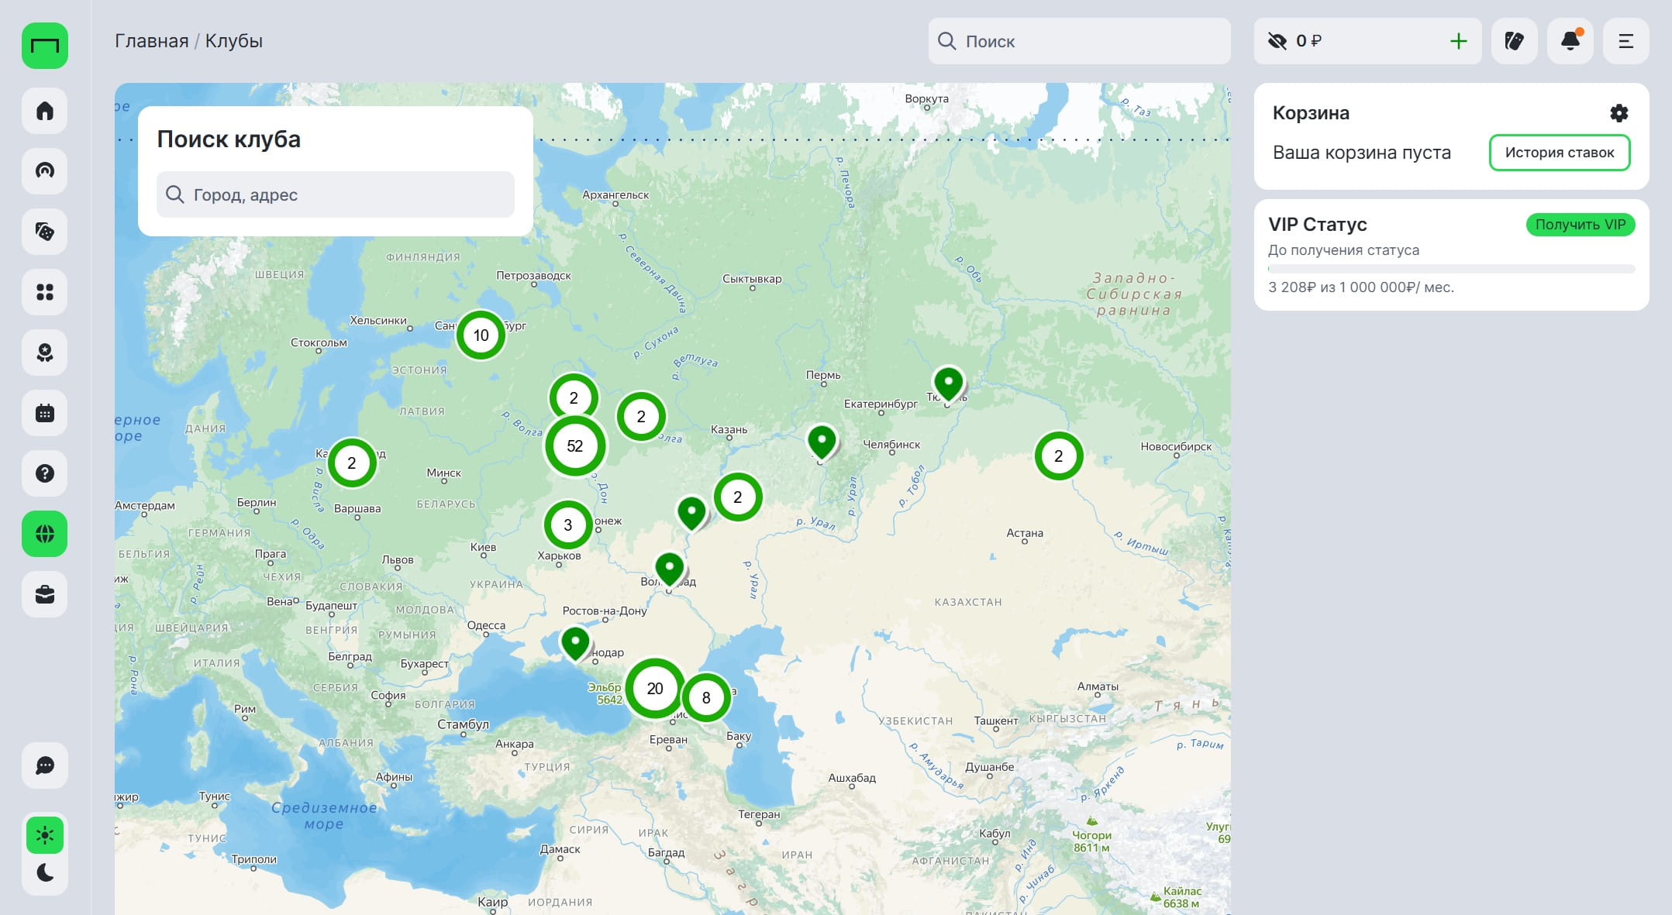Click the История ставок button

[1560, 153]
